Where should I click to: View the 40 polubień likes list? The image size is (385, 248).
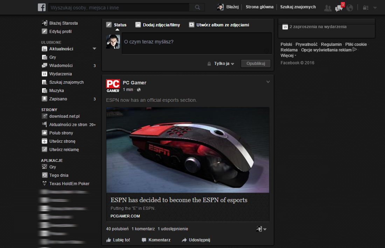pos(117,229)
